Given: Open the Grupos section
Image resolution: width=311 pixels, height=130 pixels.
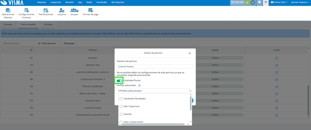Looking at the screenshot, I should click(x=74, y=12).
